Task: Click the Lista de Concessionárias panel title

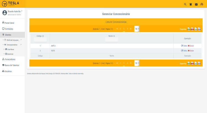Action: [116, 22]
